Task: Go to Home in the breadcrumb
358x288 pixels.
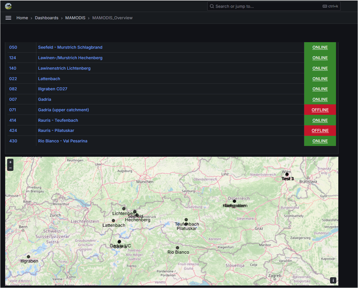Action: pyautogui.click(x=22, y=18)
